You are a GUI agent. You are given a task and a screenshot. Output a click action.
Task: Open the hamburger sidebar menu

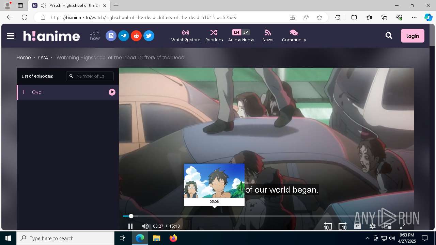[x=10, y=36]
